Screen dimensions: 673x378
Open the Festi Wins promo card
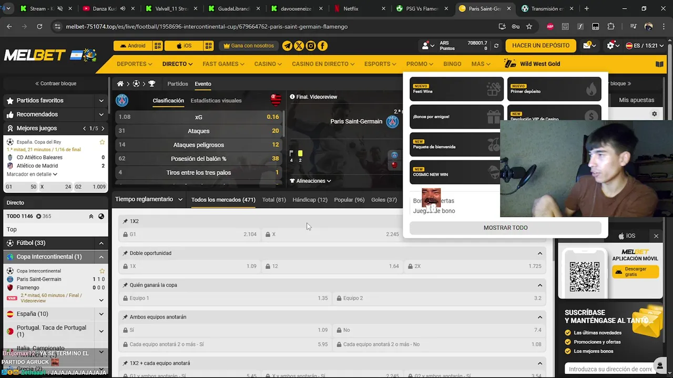tap(456, 89)
